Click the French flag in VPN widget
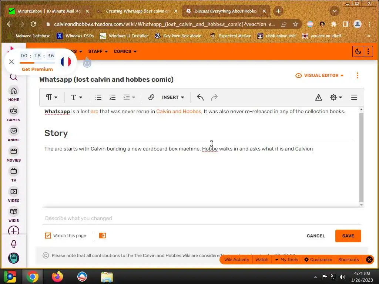Screen dimensions: 379x284 (x=66, y=62)
